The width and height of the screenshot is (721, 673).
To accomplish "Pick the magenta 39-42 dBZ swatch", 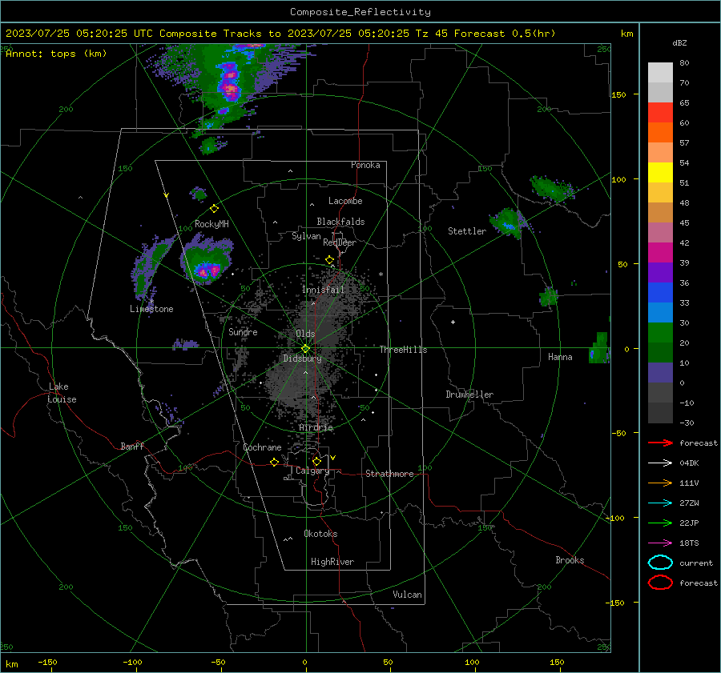I will click(660, 252).
